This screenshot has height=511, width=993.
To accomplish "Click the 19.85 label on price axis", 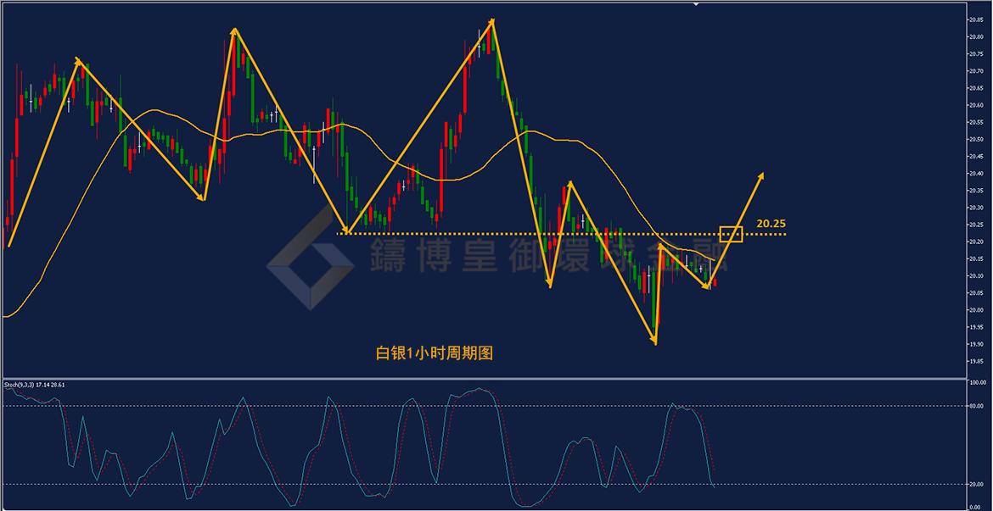I will click(975, 361).
